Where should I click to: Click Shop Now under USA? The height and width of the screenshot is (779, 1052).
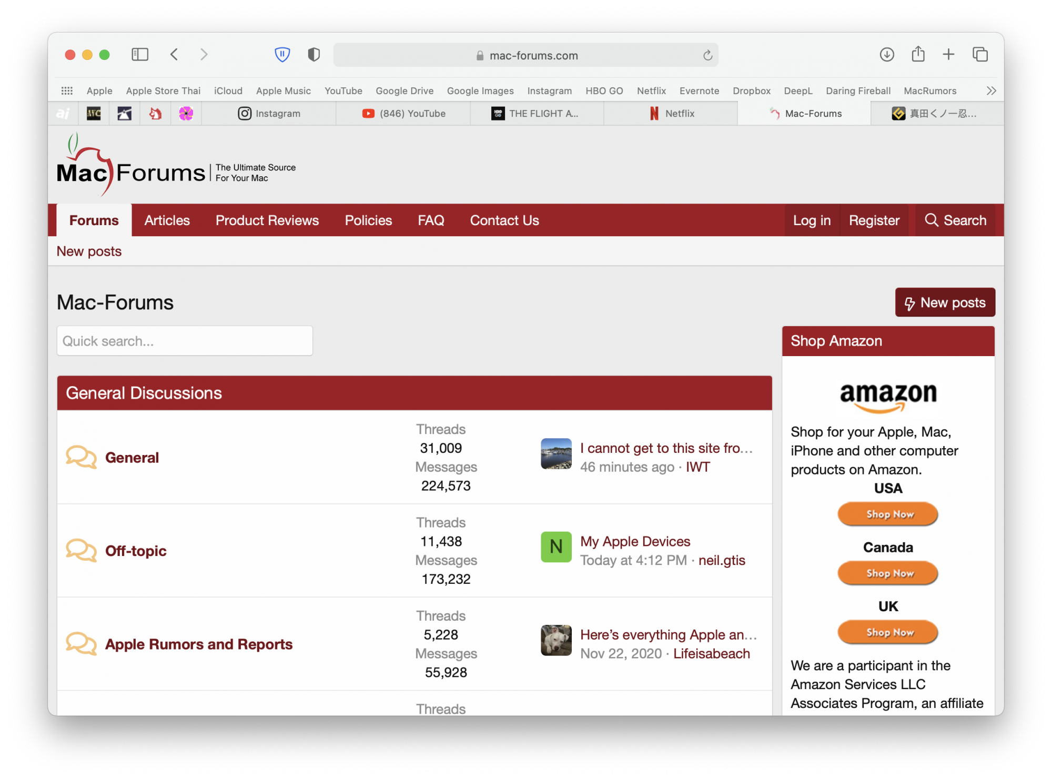pyautogui.click(x=888, y=514)
